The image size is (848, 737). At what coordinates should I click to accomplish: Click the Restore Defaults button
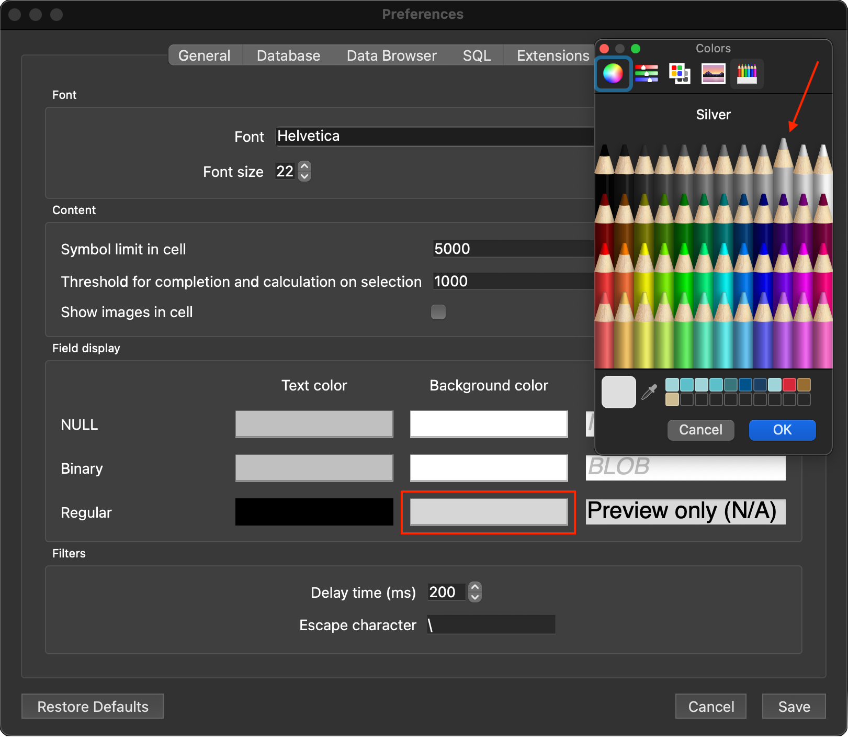point(93,707)
